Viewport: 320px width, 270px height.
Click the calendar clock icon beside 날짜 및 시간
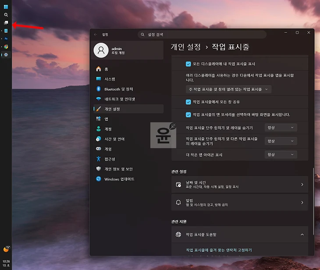coord(178,185)
